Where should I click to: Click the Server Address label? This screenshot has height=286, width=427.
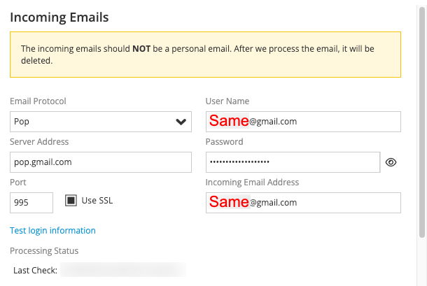pos(39,142)
